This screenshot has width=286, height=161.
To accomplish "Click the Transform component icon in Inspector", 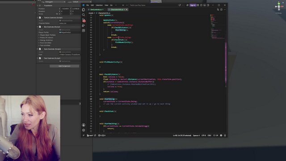I will pos(40,6).
